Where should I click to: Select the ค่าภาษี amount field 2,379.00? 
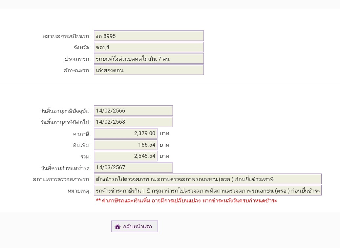(126, 133)
